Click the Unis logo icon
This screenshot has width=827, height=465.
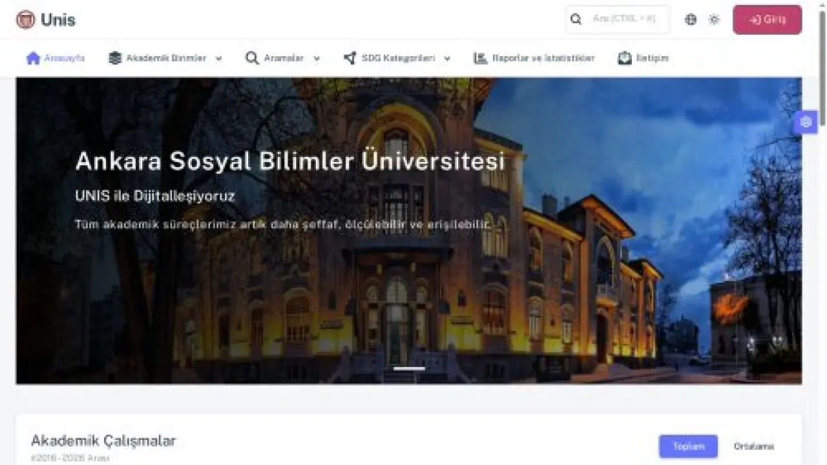[25, 19]
